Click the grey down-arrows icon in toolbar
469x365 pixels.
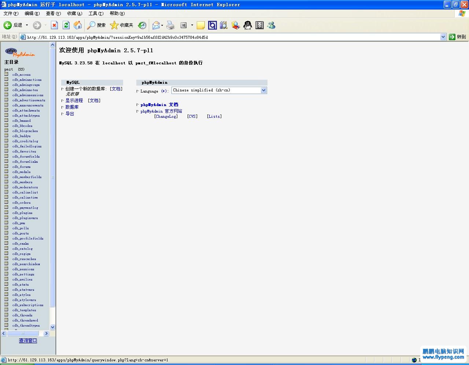pos(259,25)
